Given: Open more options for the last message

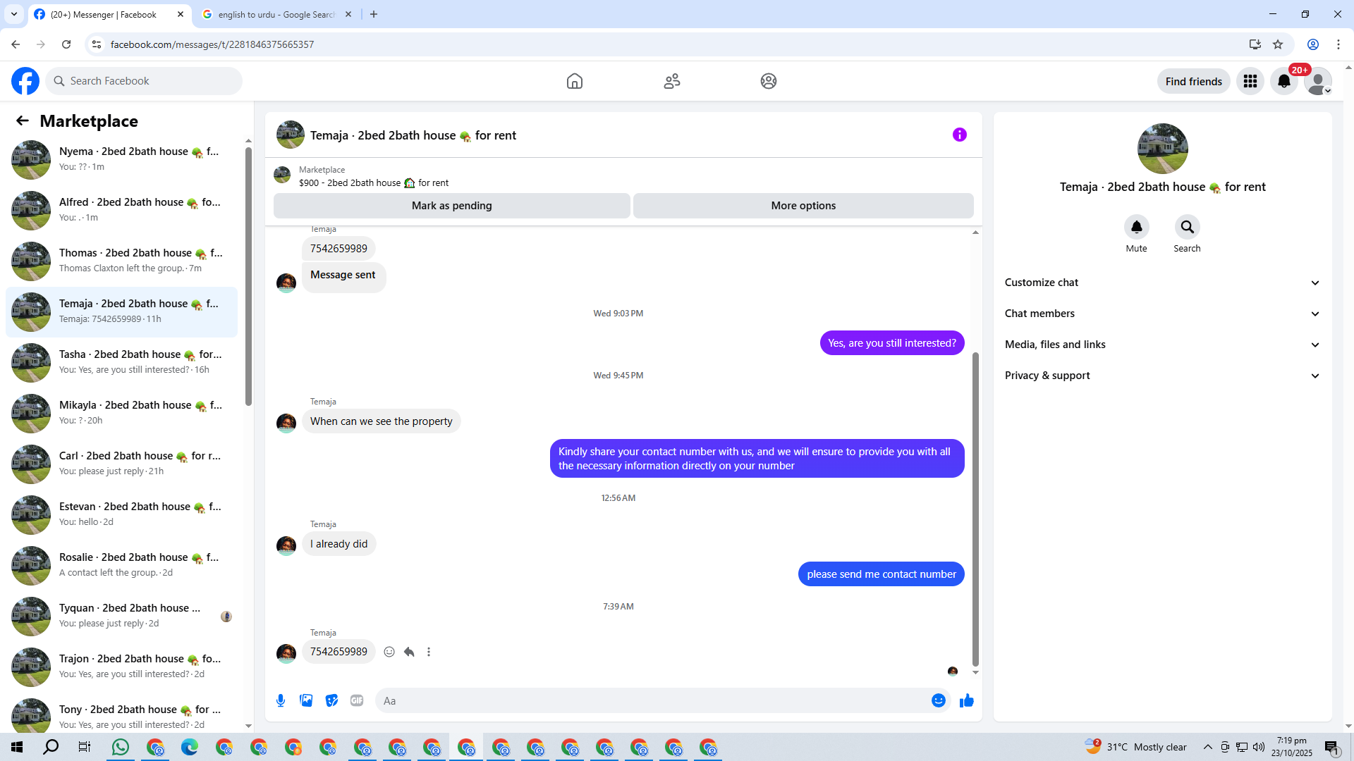Looking at the screenshot, I should point(429,652).
